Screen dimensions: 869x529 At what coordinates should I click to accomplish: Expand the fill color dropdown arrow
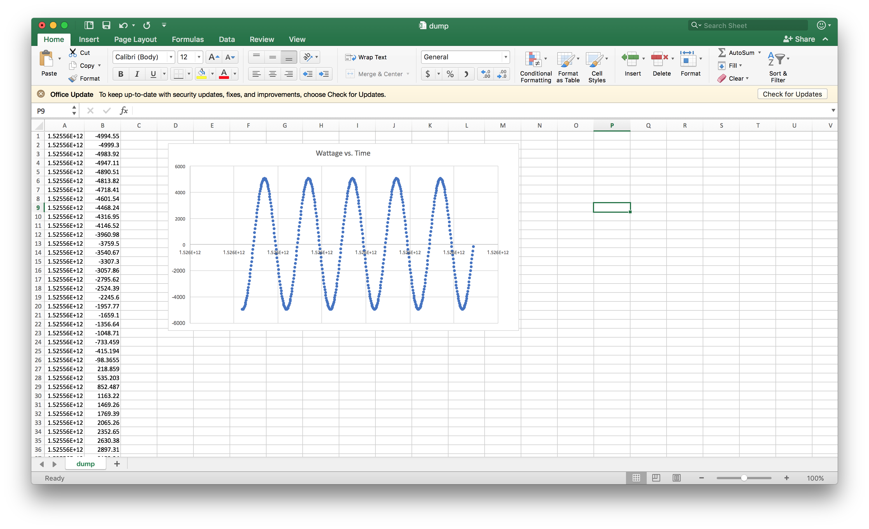click(212, 74)
